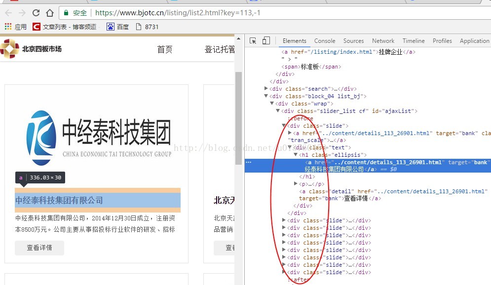Viewport: 491px width, 285px height.
Task: Click 查看详情 button under 中经泰科技集团
Action: pos(39,248)
